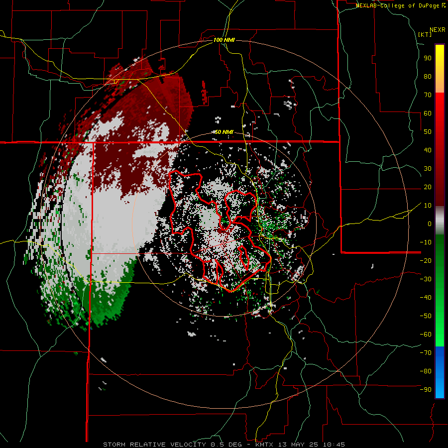Click the -50 value on the color scale
This screenshot has width=448, height=448.
tap(426, 316)
